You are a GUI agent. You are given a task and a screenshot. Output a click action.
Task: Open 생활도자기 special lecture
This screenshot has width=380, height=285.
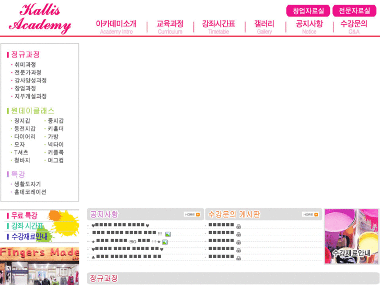(x=27, y=184)
